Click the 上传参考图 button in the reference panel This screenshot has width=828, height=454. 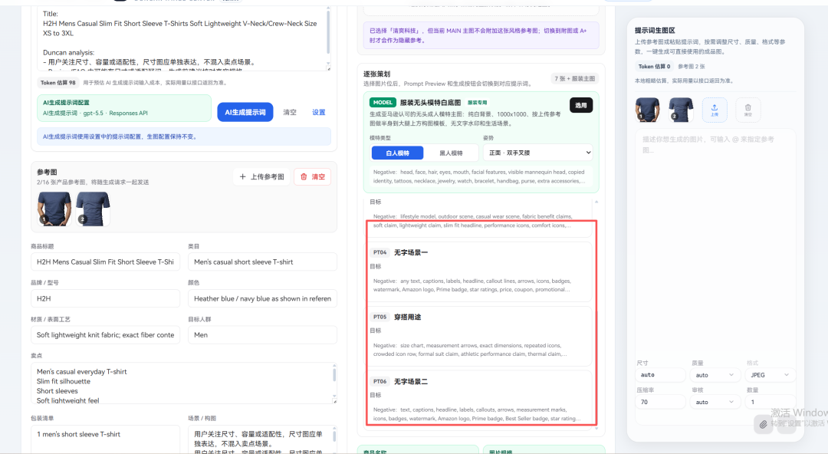tap(262, 176)
